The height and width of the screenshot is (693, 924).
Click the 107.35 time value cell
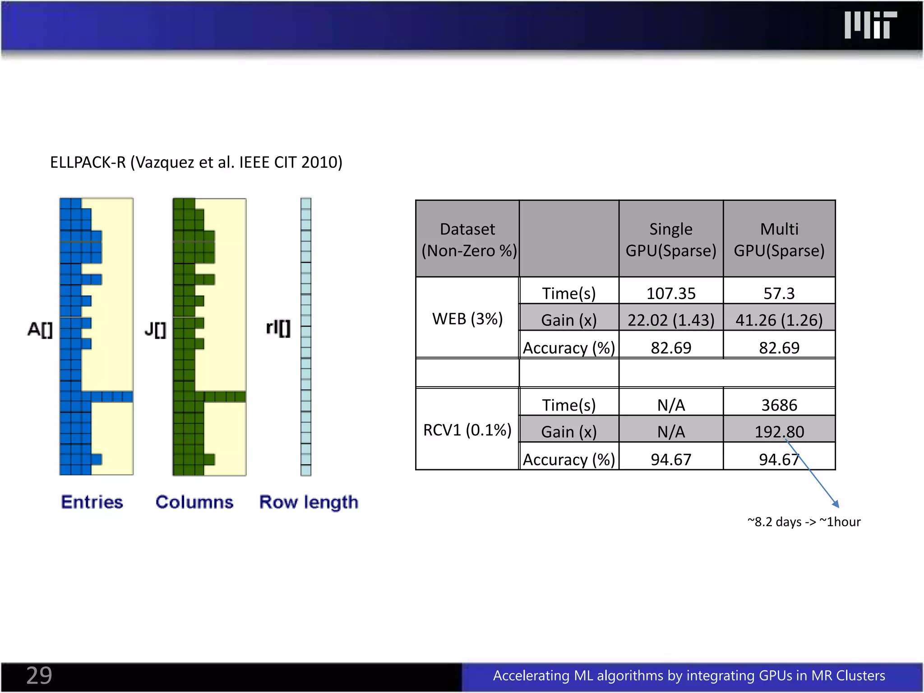click(670, 293)
